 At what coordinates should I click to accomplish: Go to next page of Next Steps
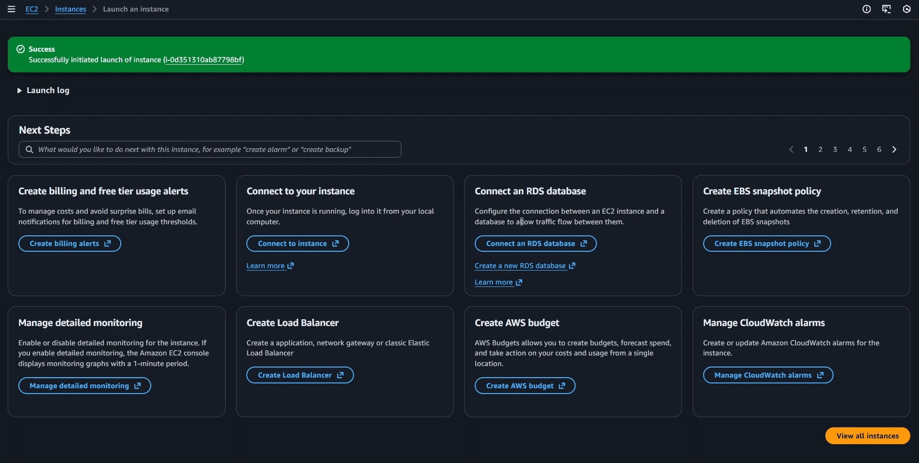tap(894, 150)
